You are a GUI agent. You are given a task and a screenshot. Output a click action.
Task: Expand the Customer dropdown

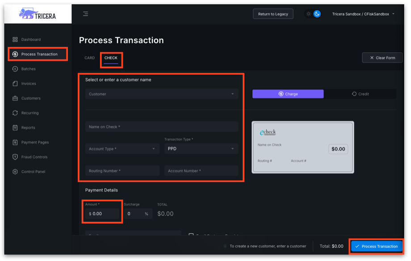click(x=162, y=94)
